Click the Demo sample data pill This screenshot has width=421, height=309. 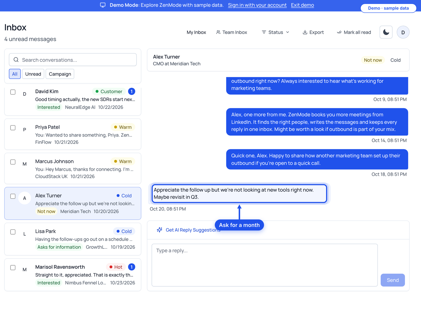(388, 8)
